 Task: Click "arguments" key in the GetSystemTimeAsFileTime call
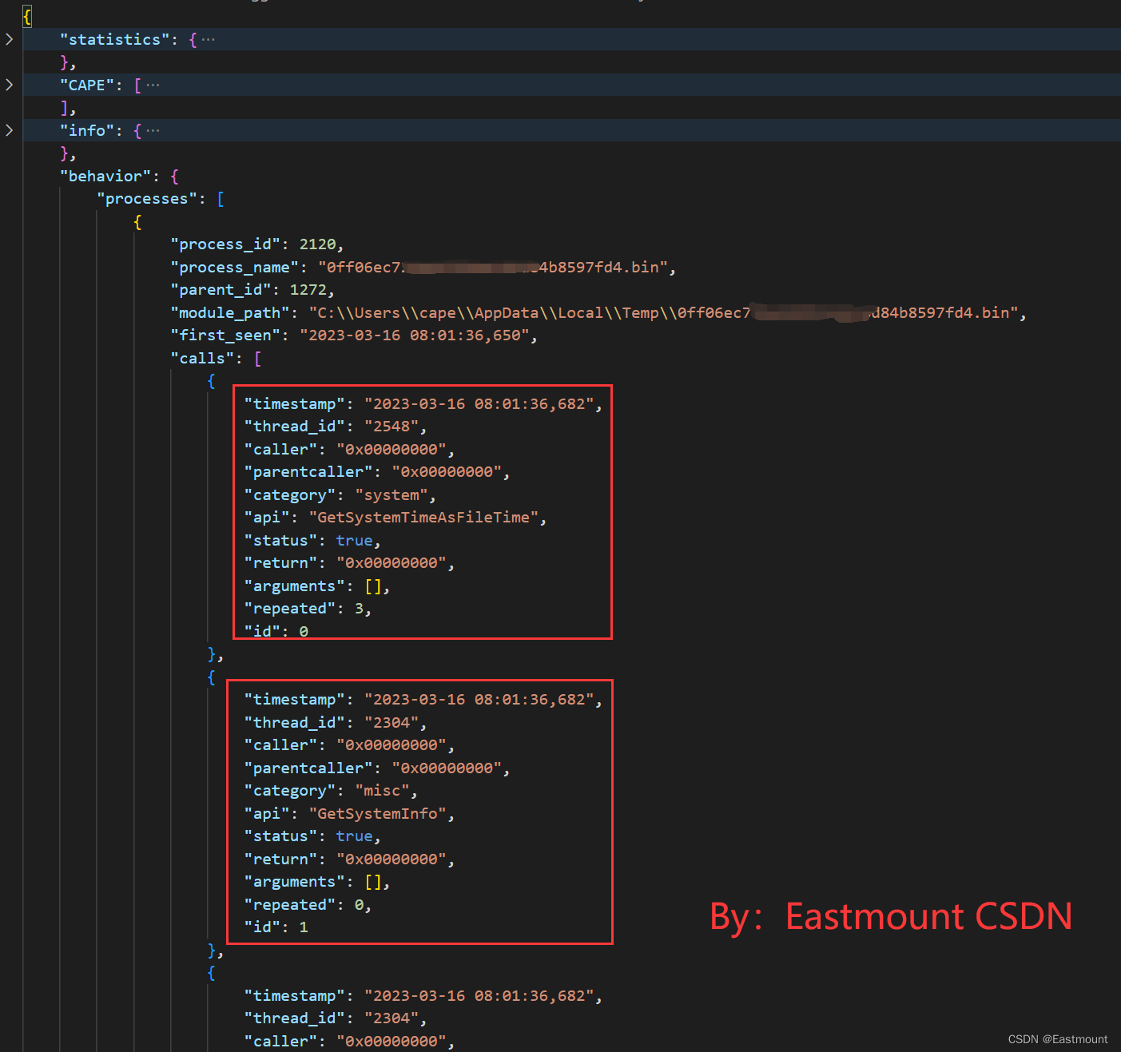coord(295,586)
